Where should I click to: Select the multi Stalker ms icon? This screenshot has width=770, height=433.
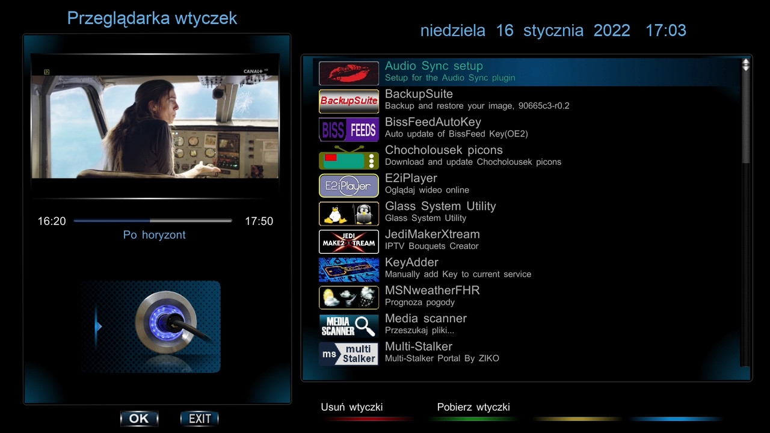[x=349, y=354]
